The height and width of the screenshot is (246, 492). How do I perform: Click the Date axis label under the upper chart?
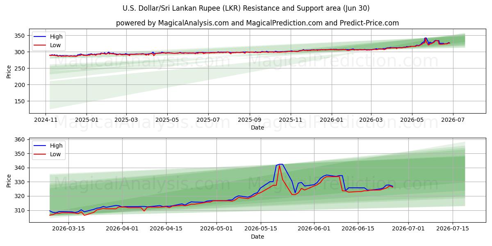point(257,128)
